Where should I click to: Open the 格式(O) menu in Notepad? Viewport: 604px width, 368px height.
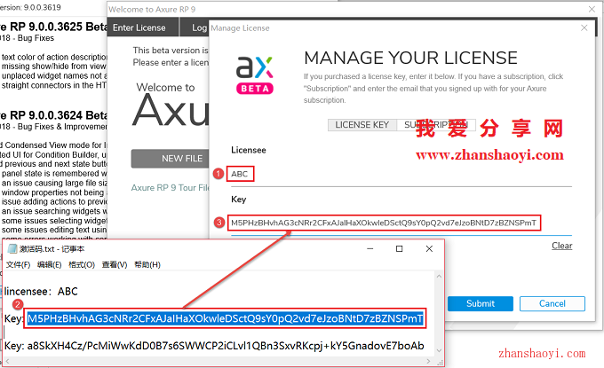pos(82,264)
